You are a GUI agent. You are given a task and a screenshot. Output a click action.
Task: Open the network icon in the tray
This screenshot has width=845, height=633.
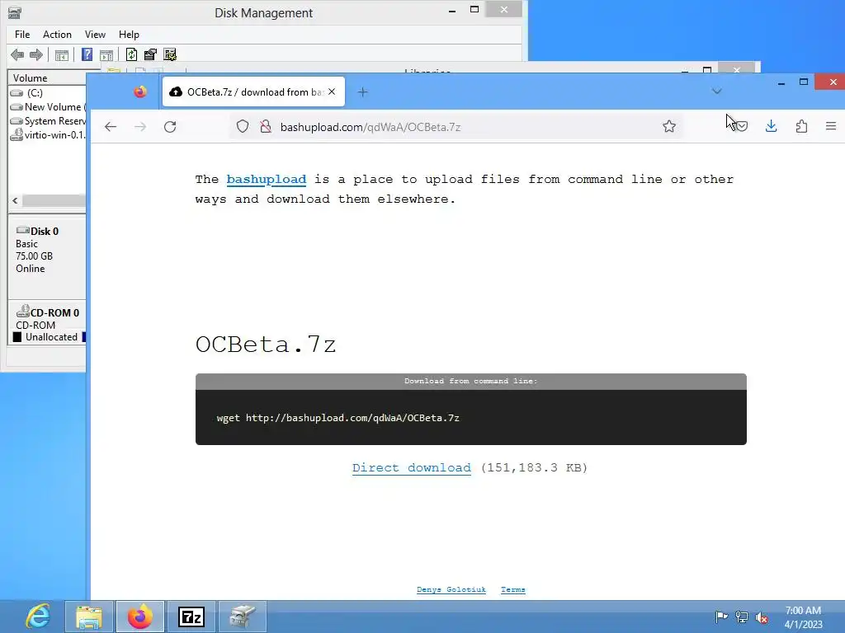[742, 617]
